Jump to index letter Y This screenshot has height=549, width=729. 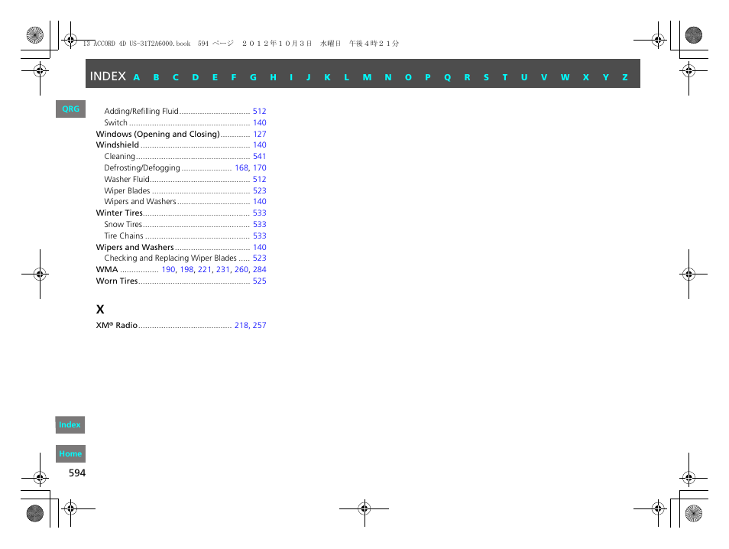coord(606,77)
